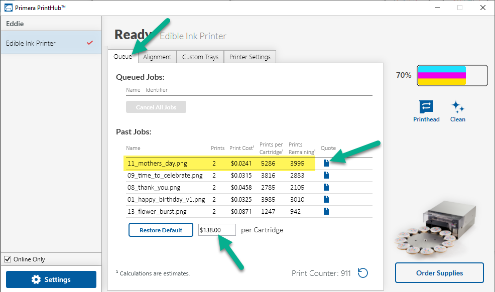This screenshot has width=495, height=292.
Task: Open quote for 08_thank_you.png
Action: point(326,187)
